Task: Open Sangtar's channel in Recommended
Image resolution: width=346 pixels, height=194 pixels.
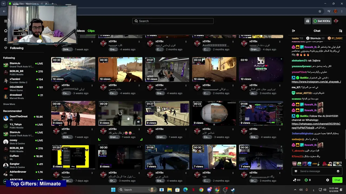Action: coord(23,165)
